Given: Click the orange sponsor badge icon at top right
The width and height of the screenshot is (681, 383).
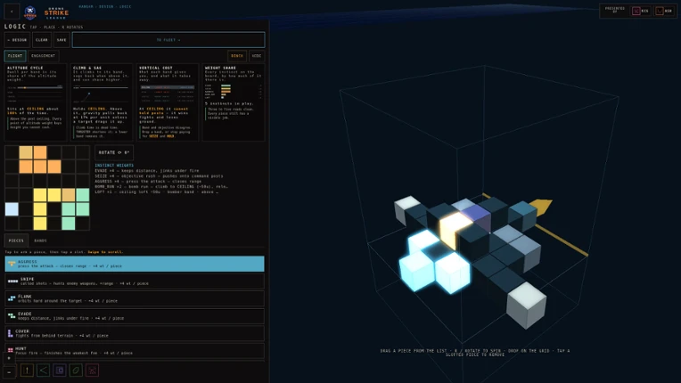Looking at the screenshot, I should point(660,11).
